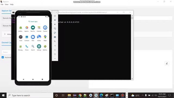Click the emulator volume down button
The height and width of the screenshot is (98, 174).
(55, 24)
